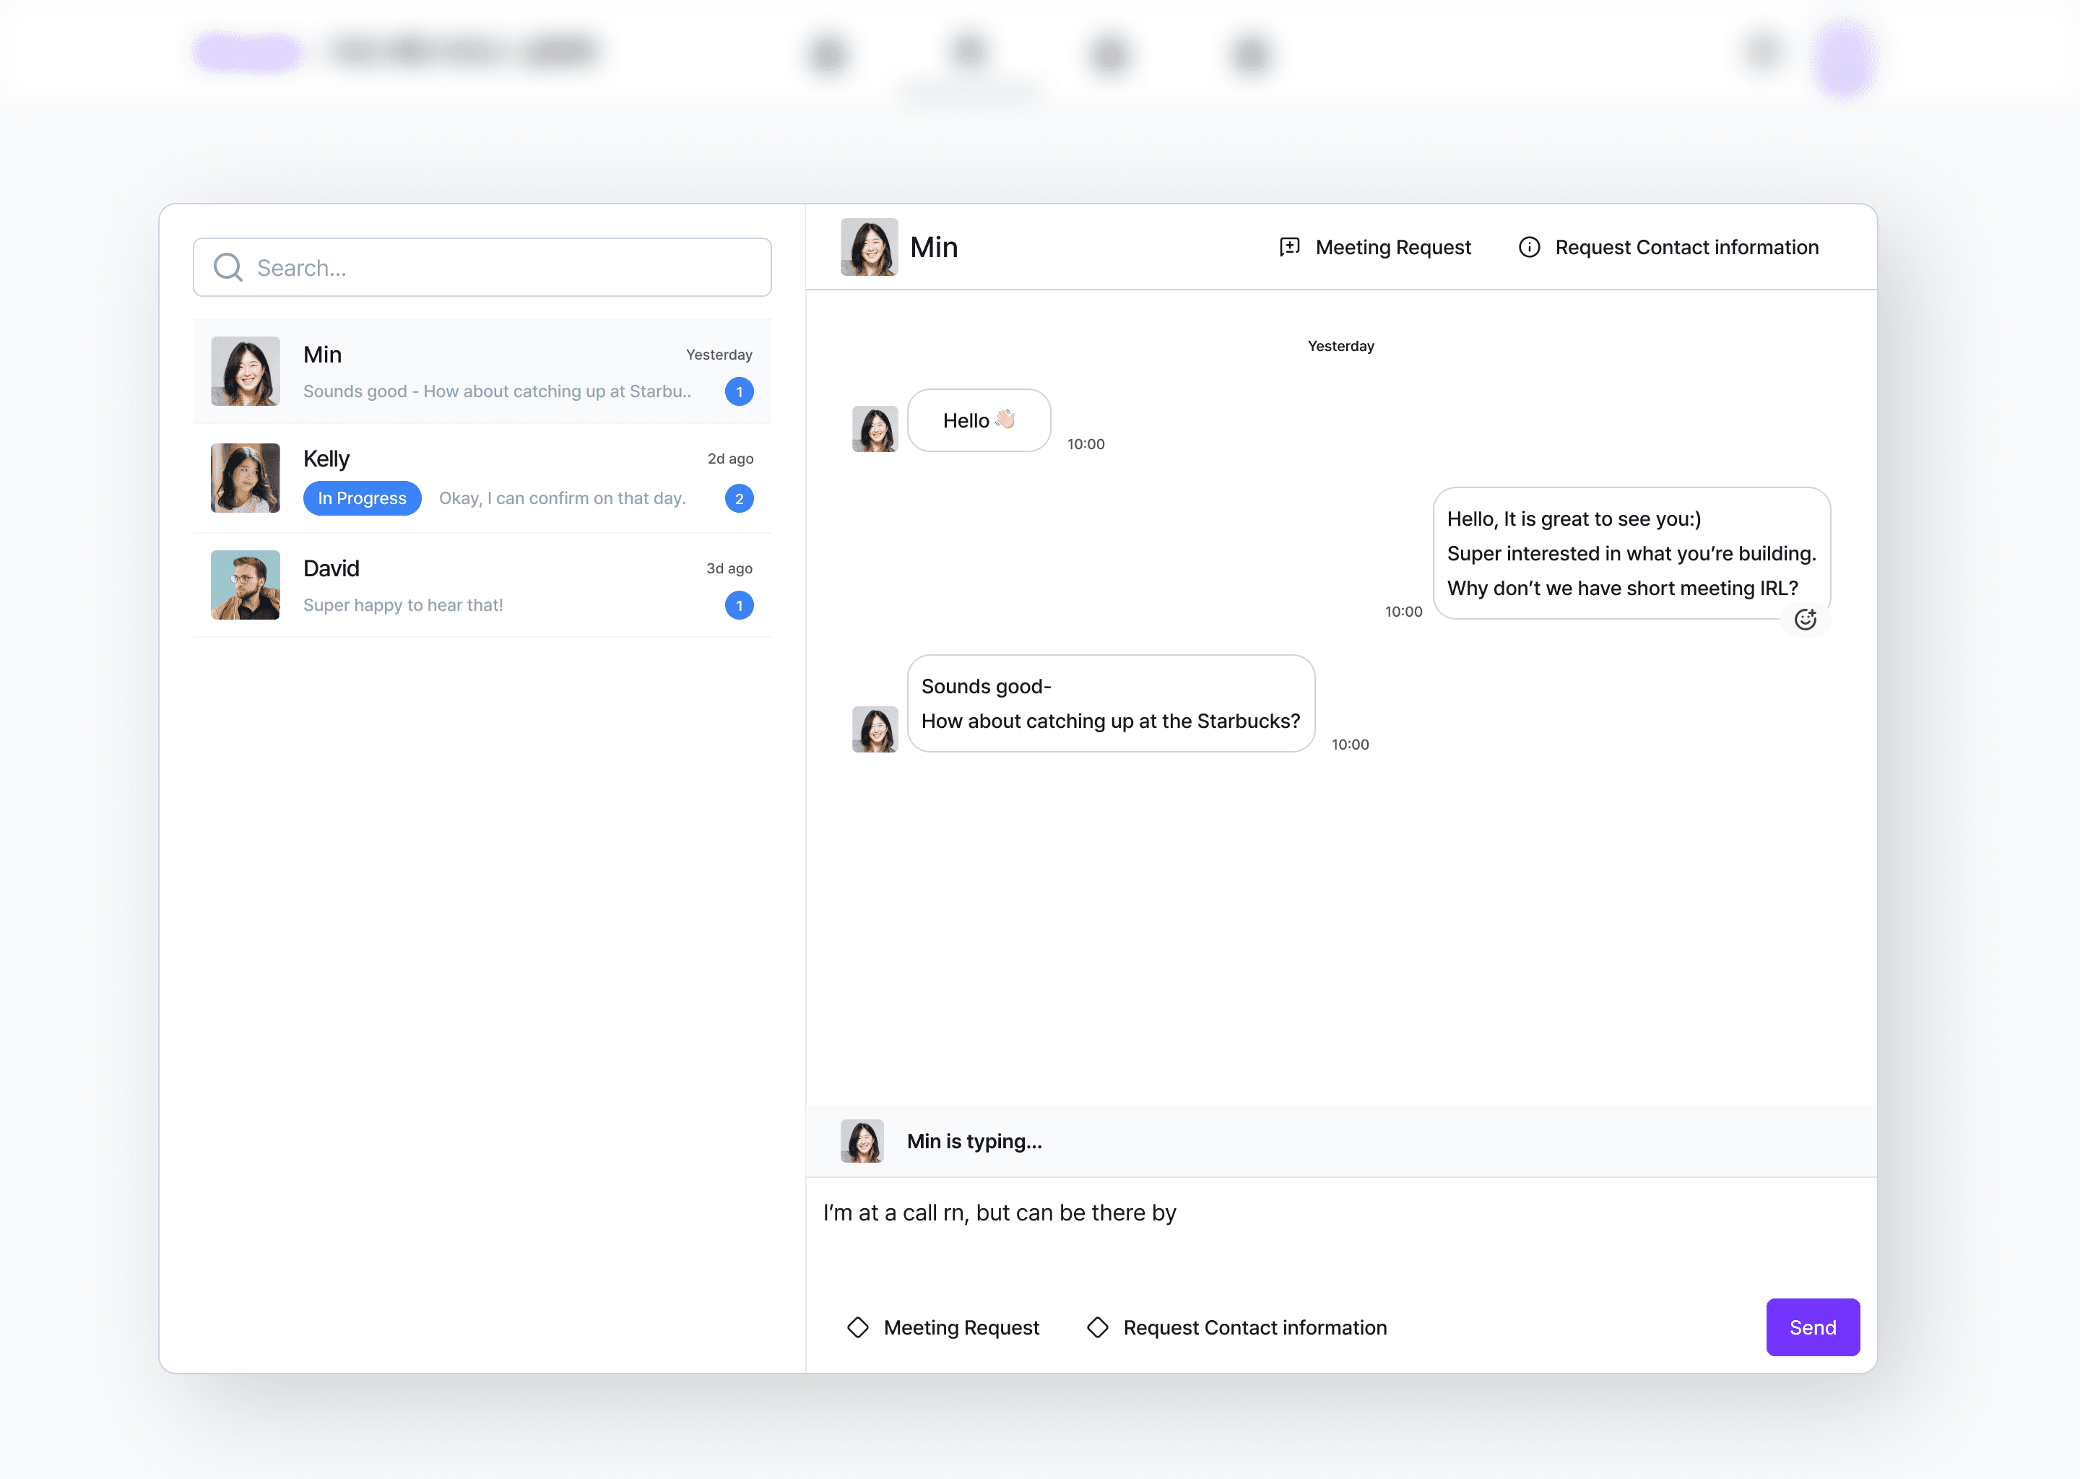
Task: Click Request Contact information in header
Action: point(1686,247)
